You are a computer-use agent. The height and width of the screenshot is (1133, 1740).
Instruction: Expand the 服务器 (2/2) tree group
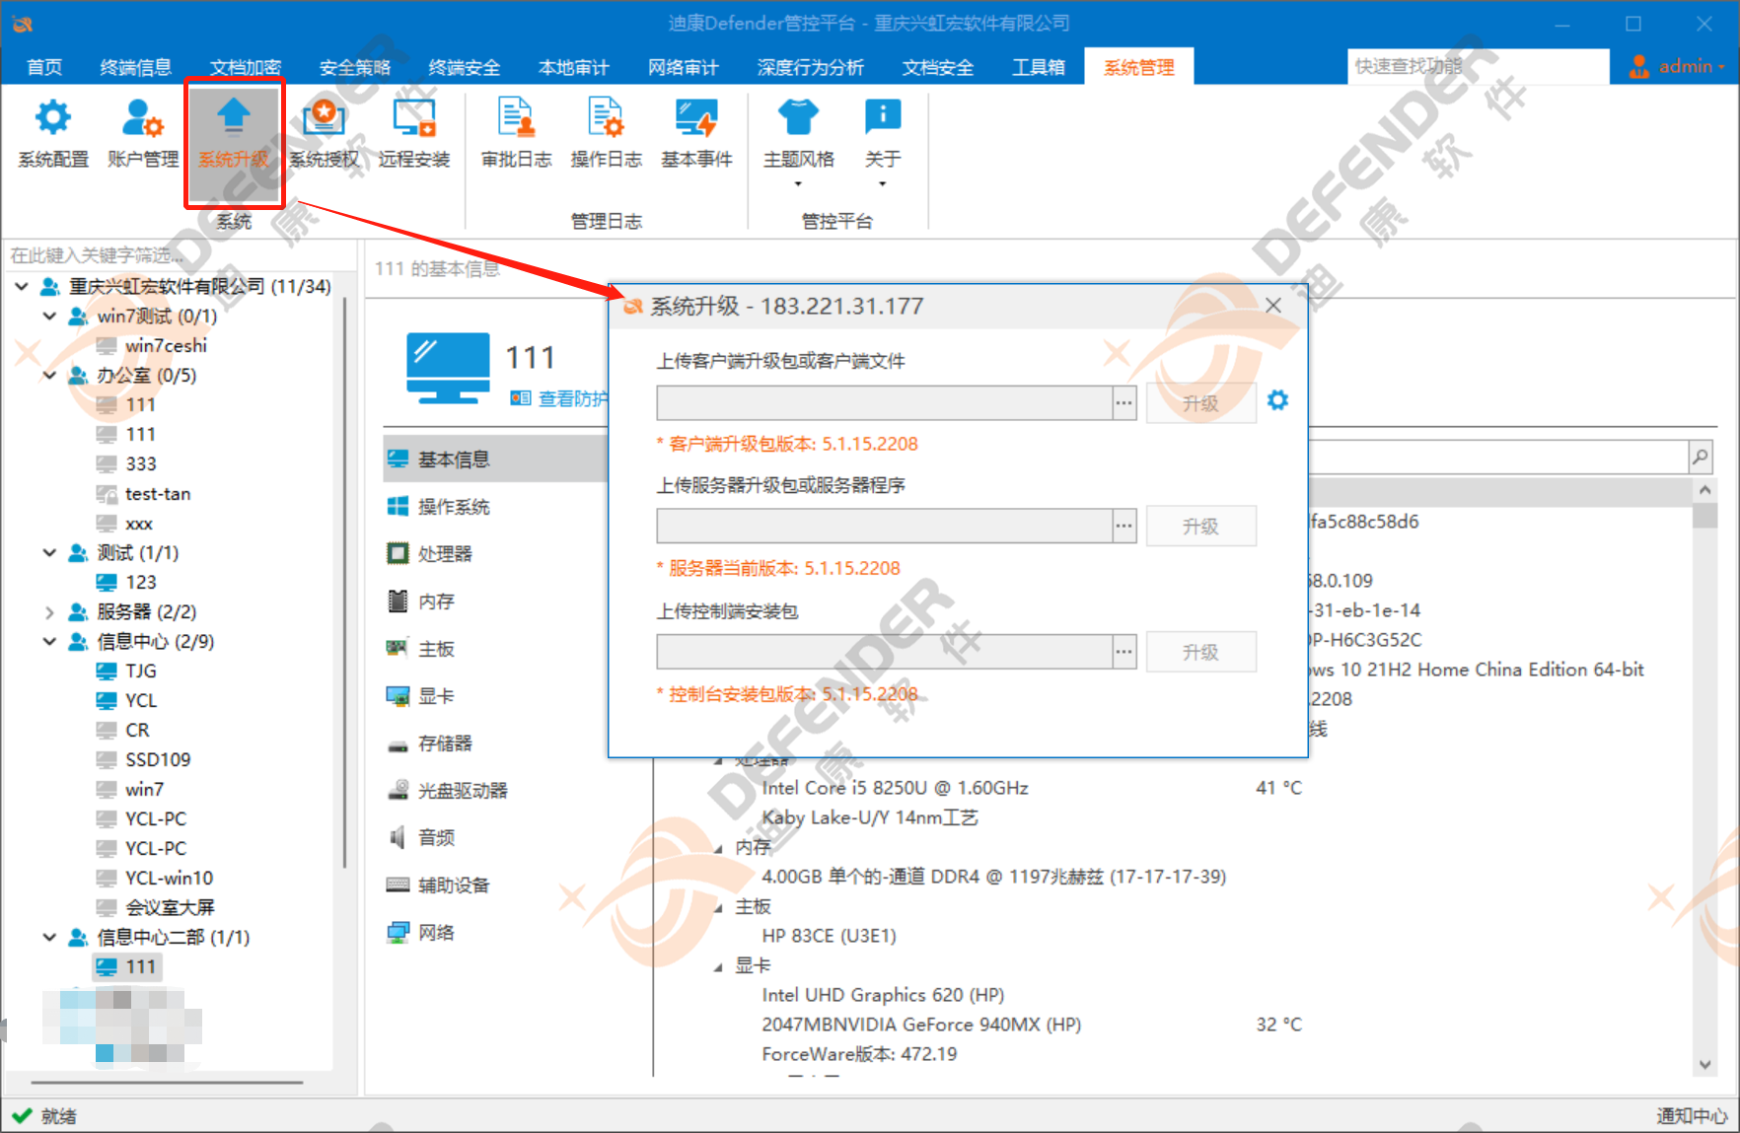pos(49,612)
